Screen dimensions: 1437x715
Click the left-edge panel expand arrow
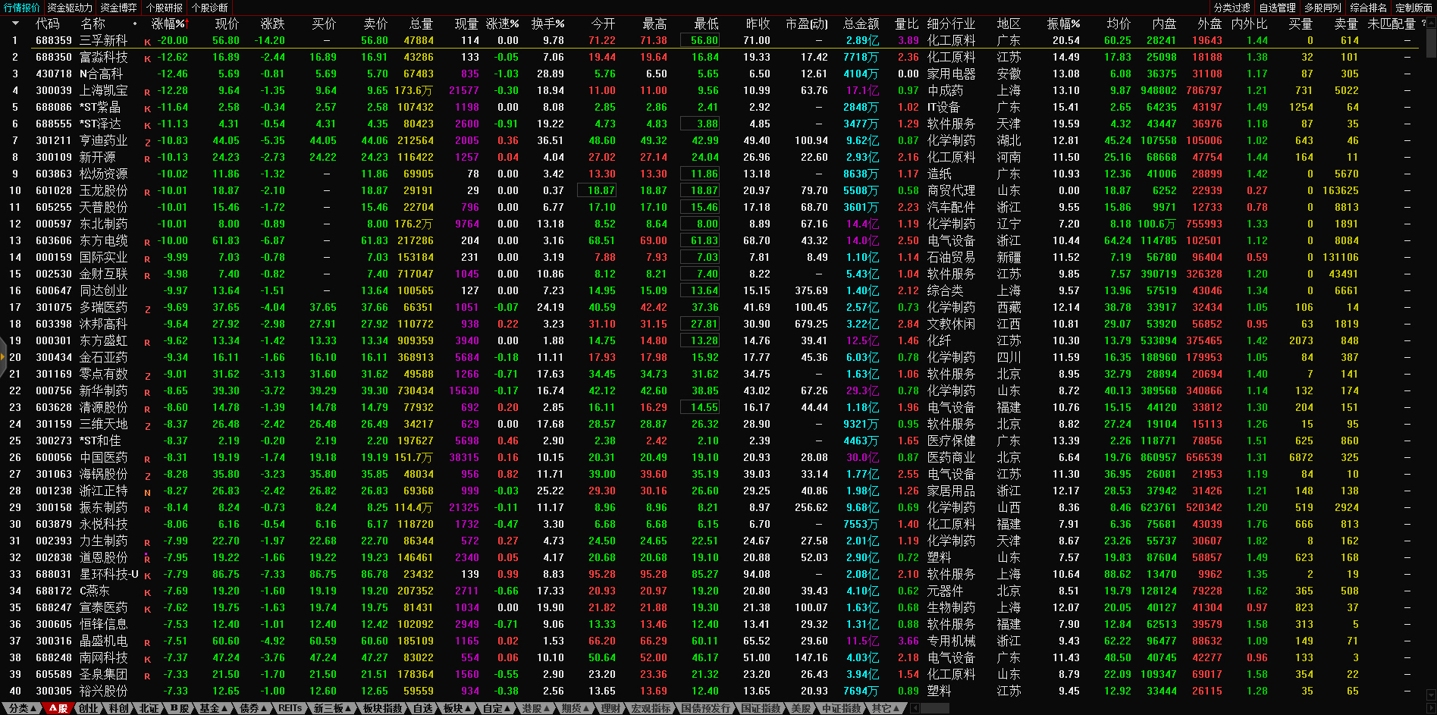pos(3,373)
